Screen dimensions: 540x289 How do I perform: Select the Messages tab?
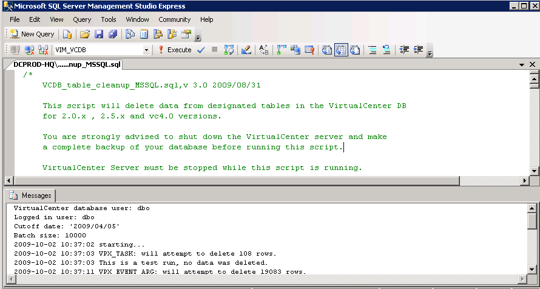pos(31,195)
